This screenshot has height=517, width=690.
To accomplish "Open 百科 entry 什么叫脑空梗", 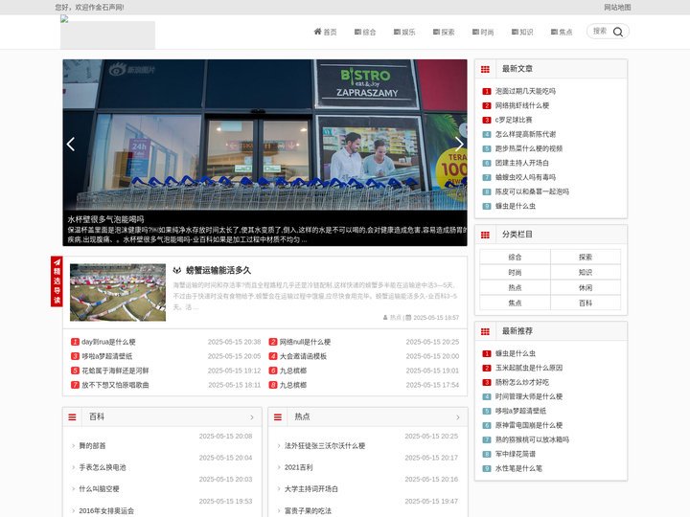I will [99, 489].
